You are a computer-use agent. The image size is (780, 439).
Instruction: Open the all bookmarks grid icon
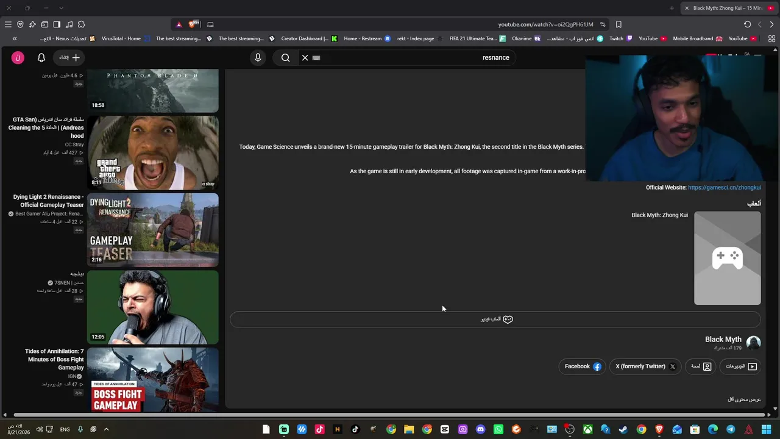[x=771, y=38]
